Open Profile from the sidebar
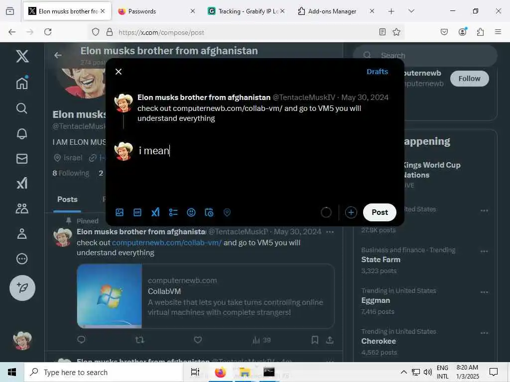510x382 pixels. (22, 234)
